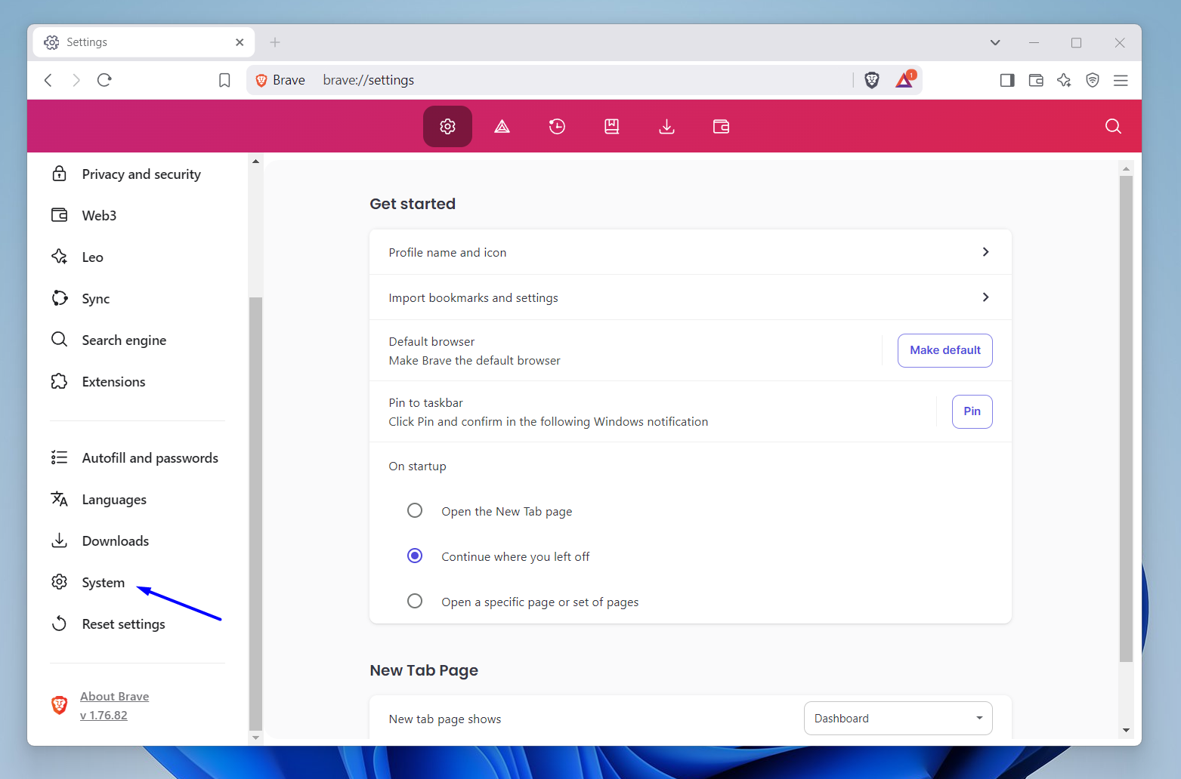The height and width of the screenshot is (779, 1181).
Task: Click the Brave VPN icon in toolbar
Action: (1093, 80)
